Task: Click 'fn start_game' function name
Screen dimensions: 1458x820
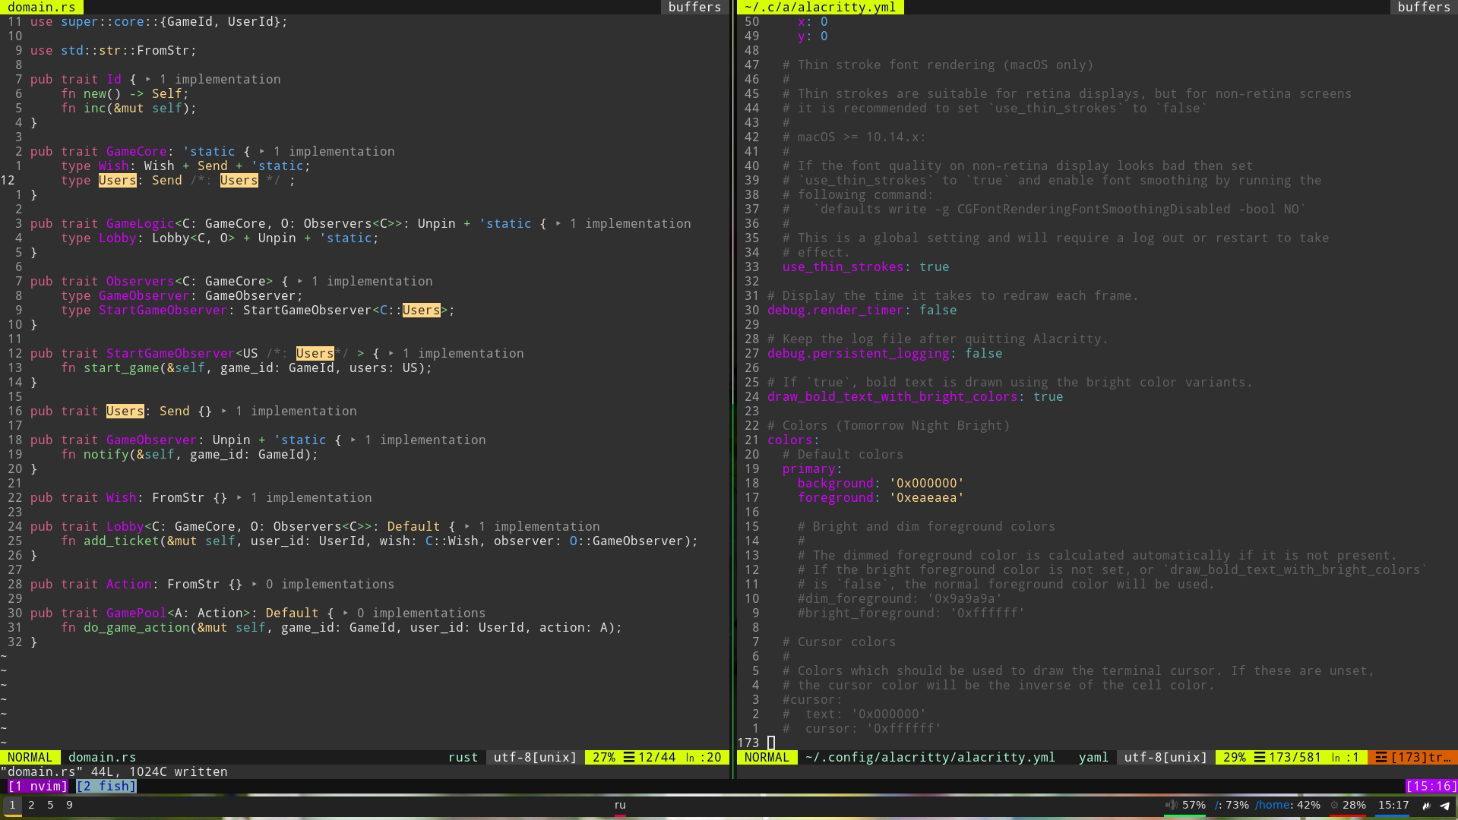Action: tap(122, 367)
